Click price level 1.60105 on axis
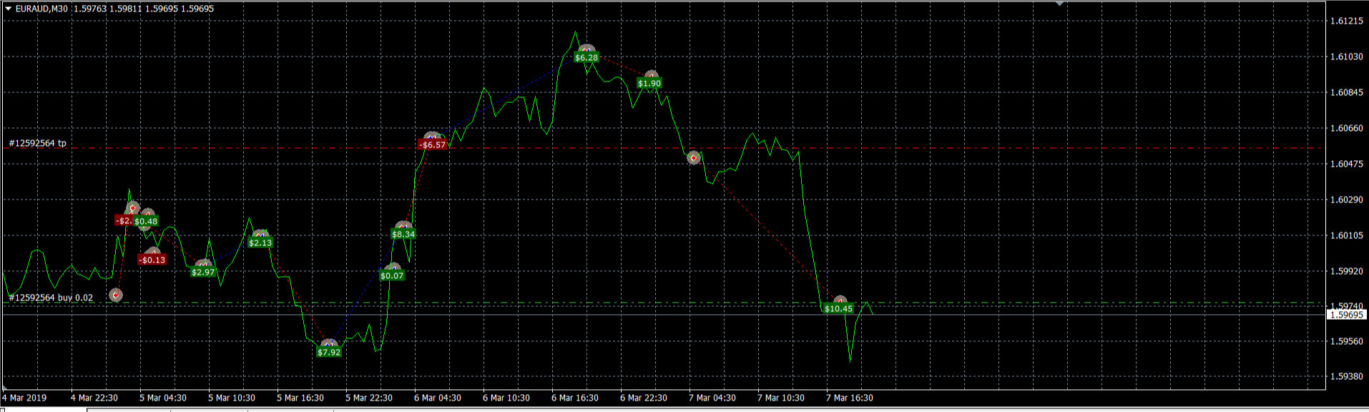 point(1346,235)
